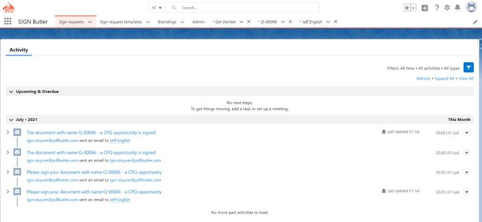The height and width of the screenshot is (222, 482).
Task: Click the View All link
Action: pyautogui.click(x=466, y=78)
